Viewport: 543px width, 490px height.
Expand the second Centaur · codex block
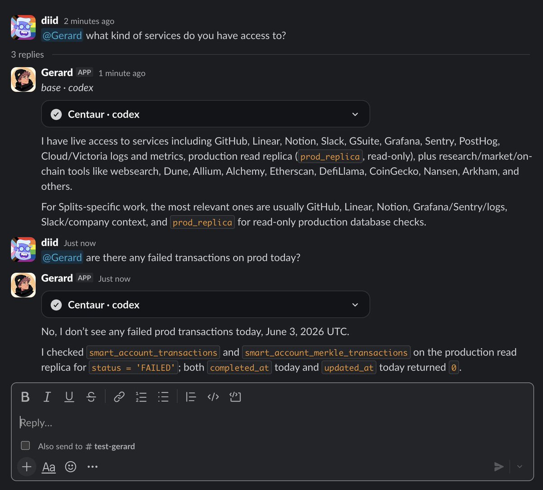[x=205, y=304]
